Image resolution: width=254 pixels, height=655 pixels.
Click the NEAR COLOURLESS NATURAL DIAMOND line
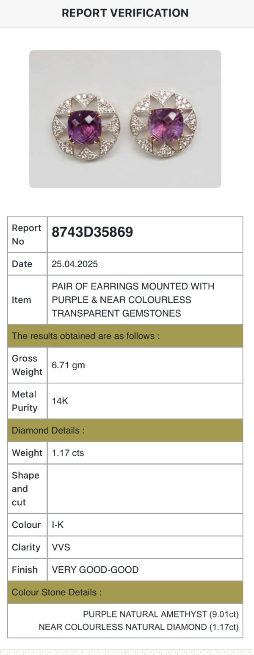(x=139, y=627)
